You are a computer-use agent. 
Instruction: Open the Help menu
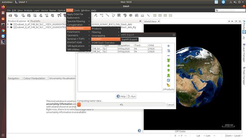94,10
